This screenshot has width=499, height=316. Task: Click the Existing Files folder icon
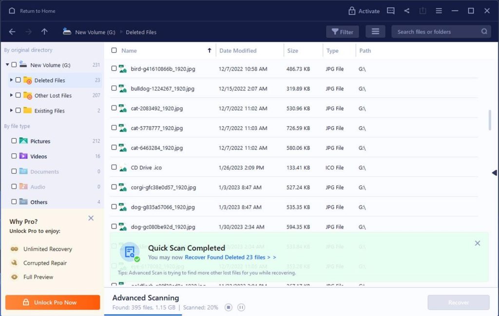click(28, 111)
